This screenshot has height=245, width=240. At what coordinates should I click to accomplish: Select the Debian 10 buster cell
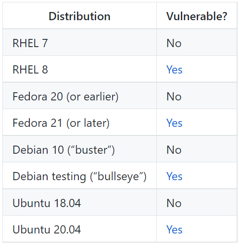(79, 149)
